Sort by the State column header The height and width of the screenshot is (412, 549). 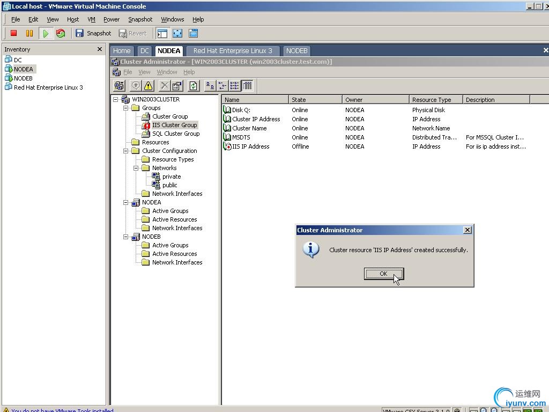tap(315, 100)
